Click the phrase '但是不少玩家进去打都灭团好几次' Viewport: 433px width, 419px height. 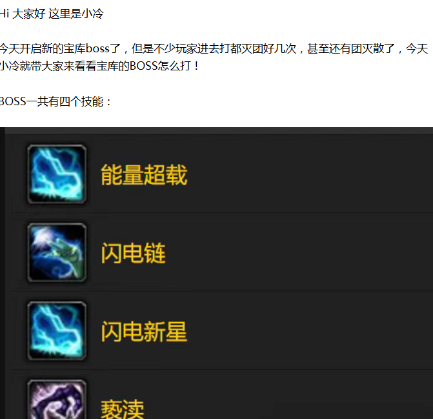214,48
